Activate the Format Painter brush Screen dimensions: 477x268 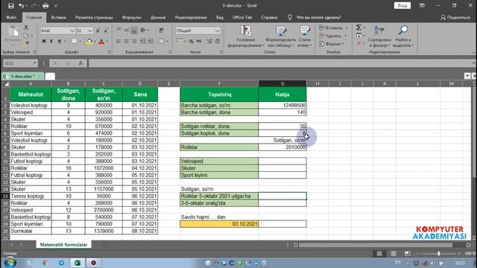pos(27,43)
